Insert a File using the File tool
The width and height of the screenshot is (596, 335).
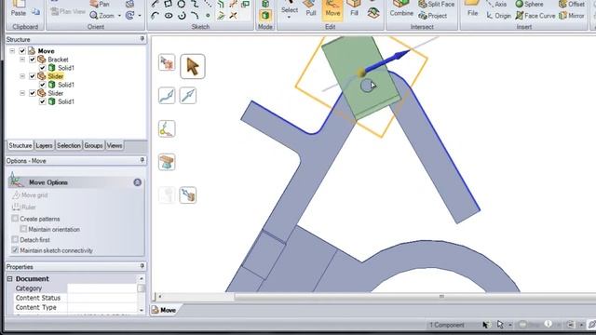coord(472,9)
